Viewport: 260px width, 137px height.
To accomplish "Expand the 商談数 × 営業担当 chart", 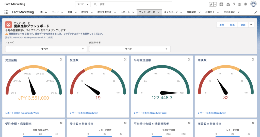I will coord(253,123).
